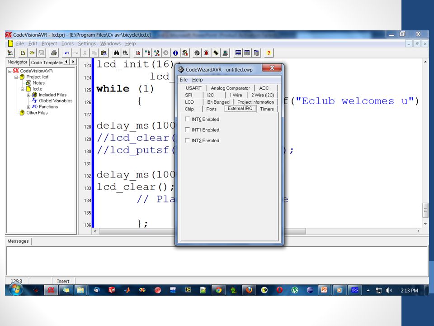434x326 pixels.
Task: Tile windows vertically icon
Action: click(247, 53)
